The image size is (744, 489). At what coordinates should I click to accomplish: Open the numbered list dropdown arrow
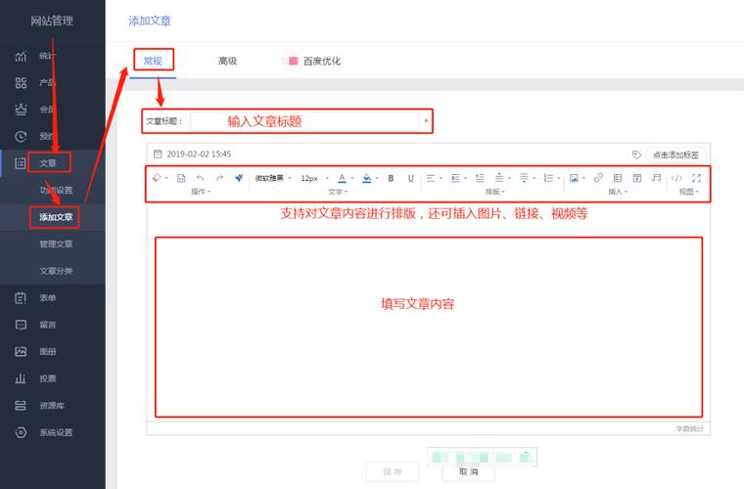coord(559,179)
